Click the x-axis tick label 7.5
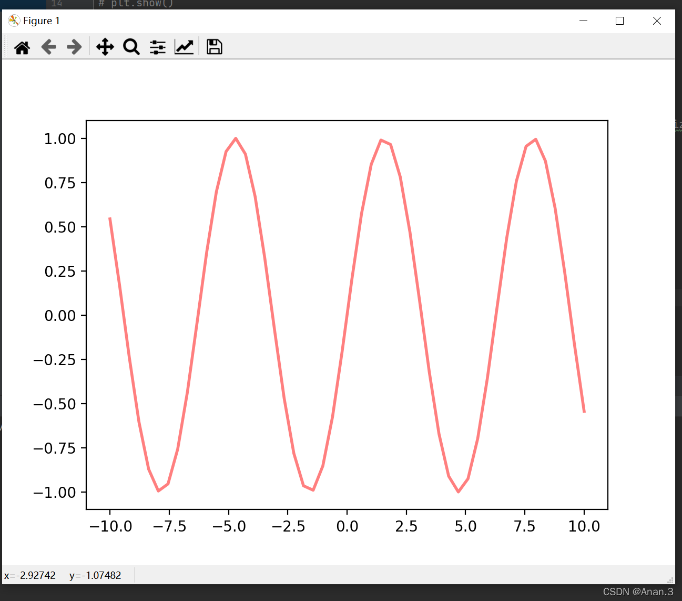Image resolution: width=682 pixels, height=601 pixels. tap(525, 526)
